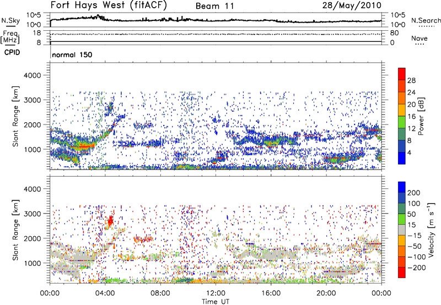Viewport: 441px width, 305px height.
Task: Click the '2000' range tick on power panel
Action: pos(33,124)
